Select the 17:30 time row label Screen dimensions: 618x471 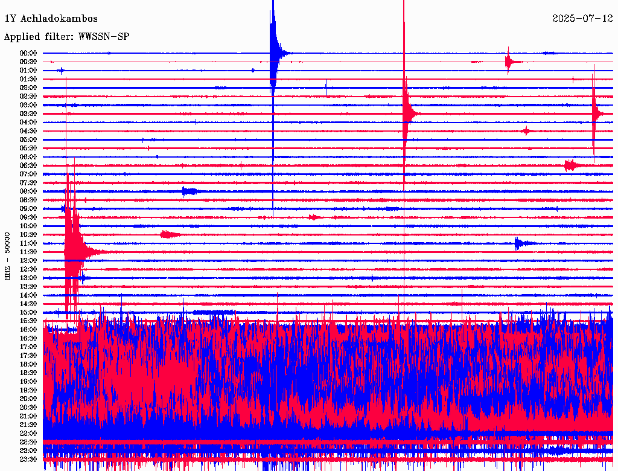[x=28, y=356]
